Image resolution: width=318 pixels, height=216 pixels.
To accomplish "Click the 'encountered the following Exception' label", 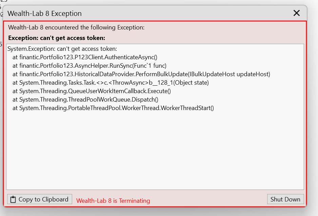I will (x=95, y=27).
